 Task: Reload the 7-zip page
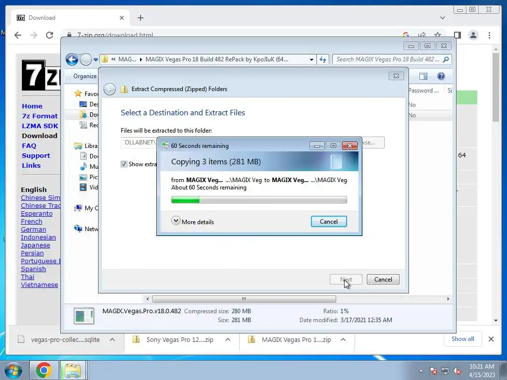50,35
